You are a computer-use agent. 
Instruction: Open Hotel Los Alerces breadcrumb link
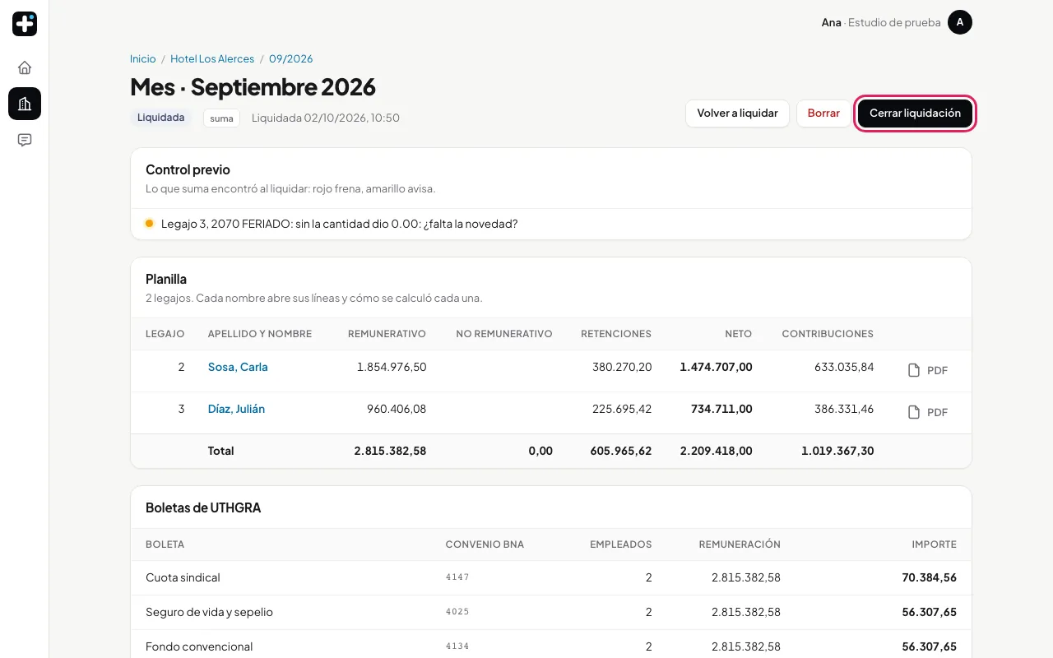(212, 59)
